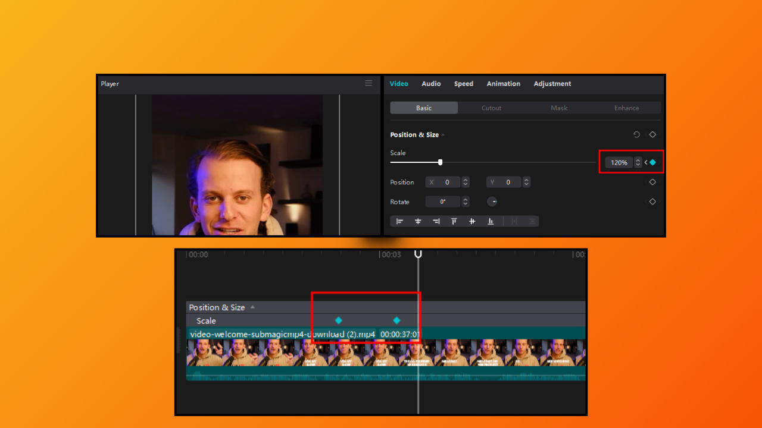
Task: Toggle the Scale keyframe diamond beside 120%
Action: point(652,162)
